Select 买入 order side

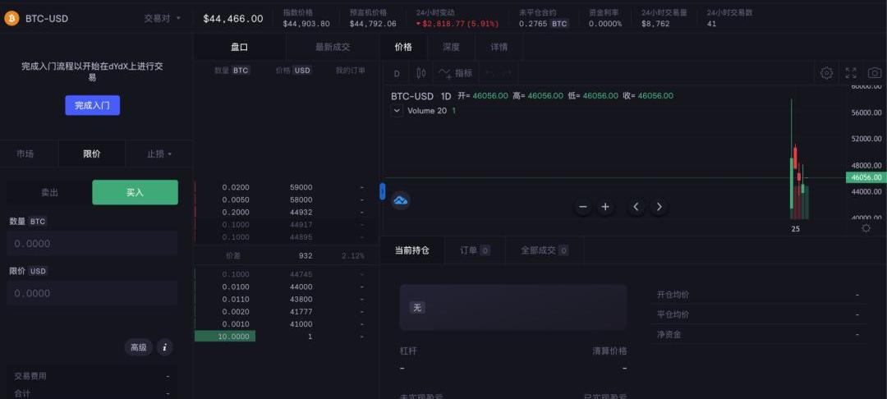pos(135,192)
